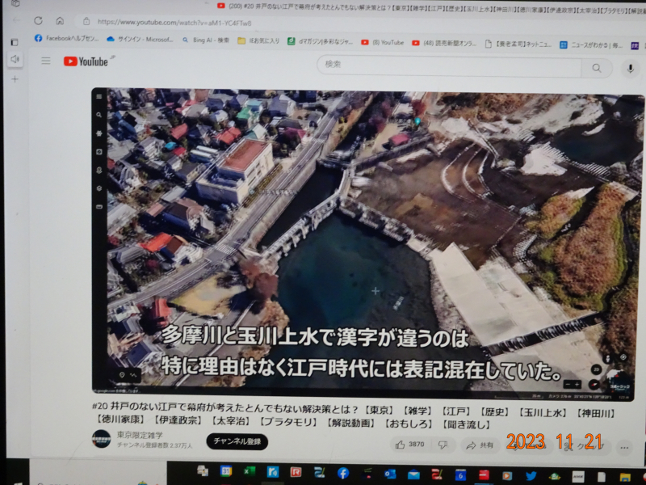Click the map search icon in the video

click(99, 115)
